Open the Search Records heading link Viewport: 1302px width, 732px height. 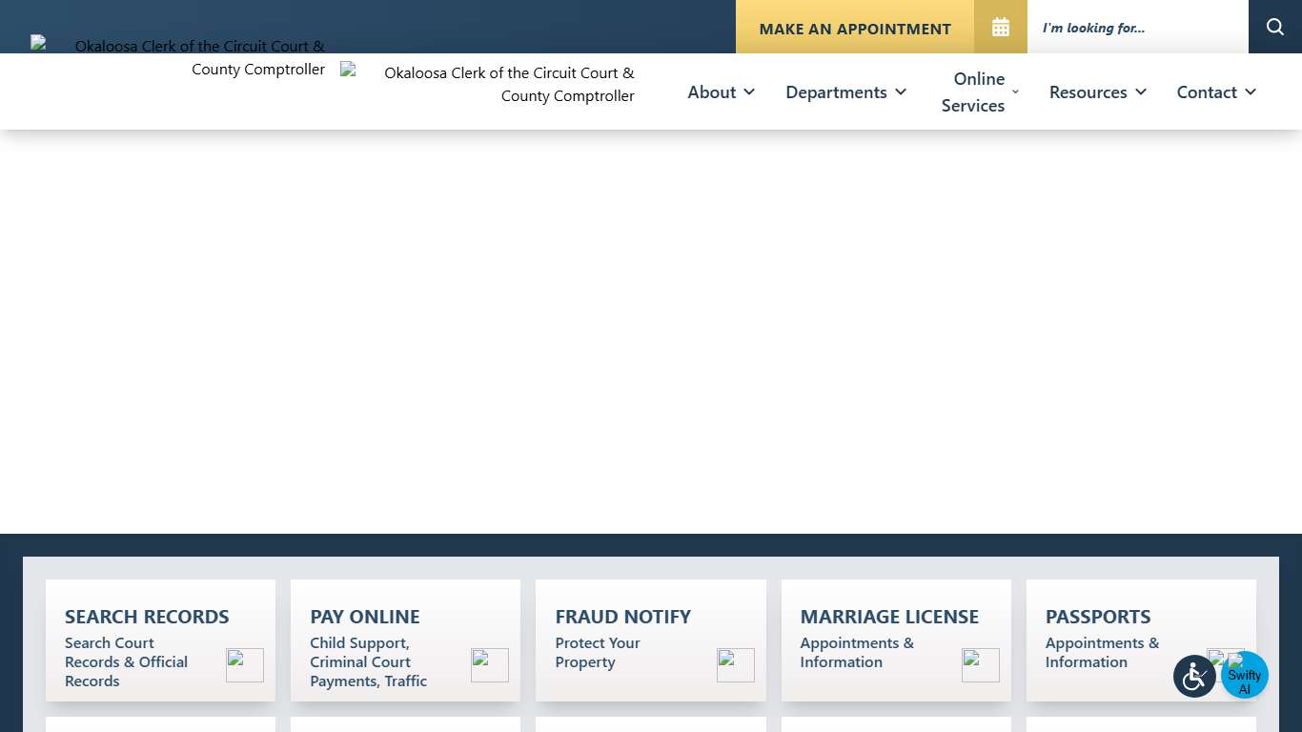147,617
